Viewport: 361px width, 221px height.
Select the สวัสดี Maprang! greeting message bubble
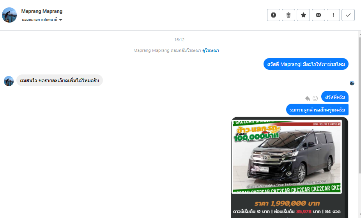pyautogui.click(x=306, y=64)
